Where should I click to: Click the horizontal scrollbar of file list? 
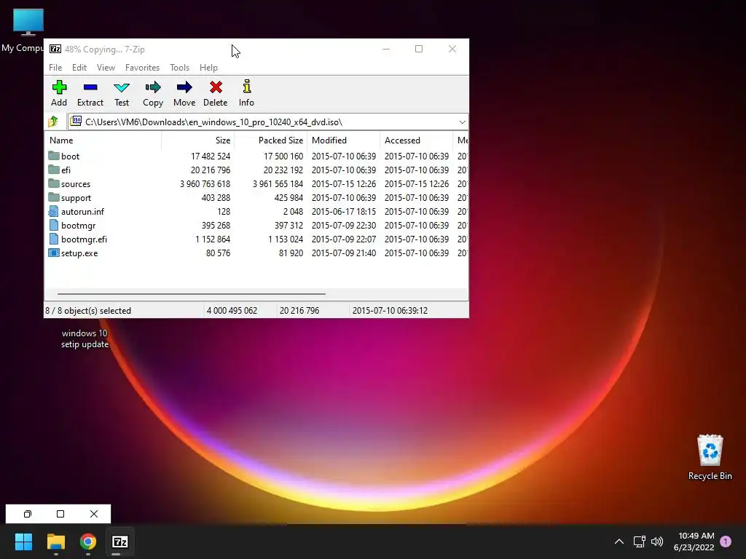pos(192,294)
